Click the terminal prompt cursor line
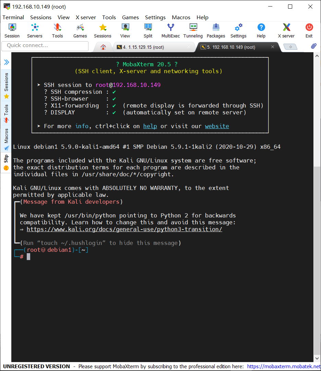This screenshot has height=371, width=321. [x=28, y=257]
